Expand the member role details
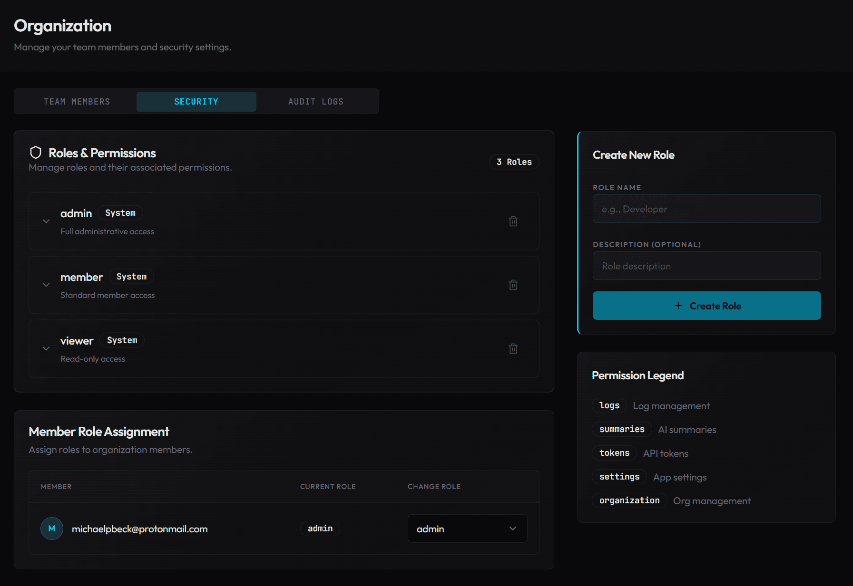The height and width of the screenshot is (586, 853). click(x=46, y=285)
